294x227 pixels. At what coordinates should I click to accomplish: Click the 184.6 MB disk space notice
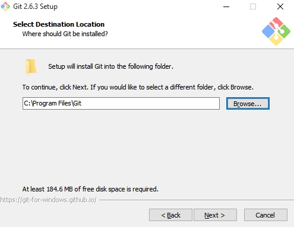[90, 189]
